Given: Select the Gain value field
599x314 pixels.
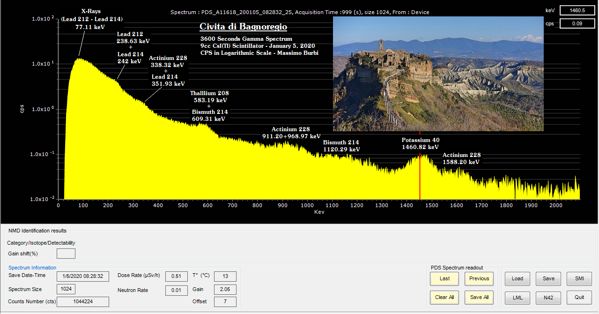Looking at the screenshot, I should point(225,289).
